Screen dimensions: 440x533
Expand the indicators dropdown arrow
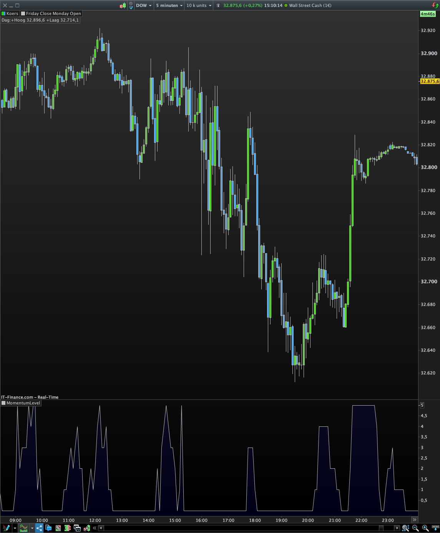tap(32, 528)
